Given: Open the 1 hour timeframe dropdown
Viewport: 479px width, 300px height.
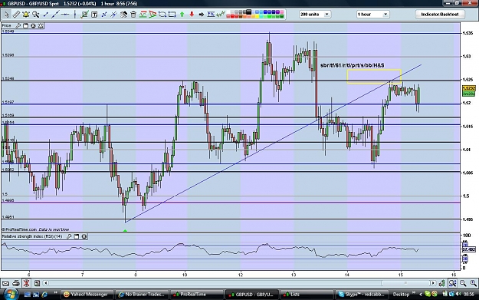Looking at the screenshot, I should click(372, 15).
